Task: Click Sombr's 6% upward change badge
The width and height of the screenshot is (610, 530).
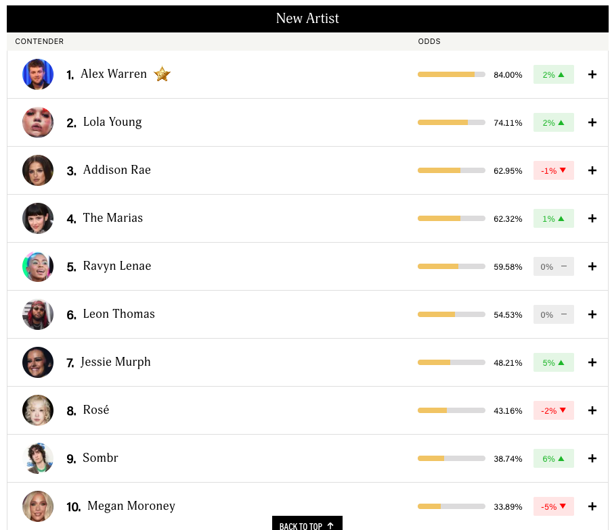Action: [x=553, y=458]
